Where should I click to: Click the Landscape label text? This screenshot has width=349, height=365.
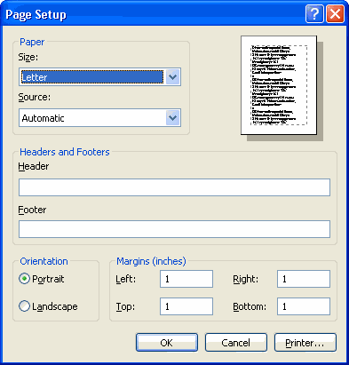click(55, 306)
